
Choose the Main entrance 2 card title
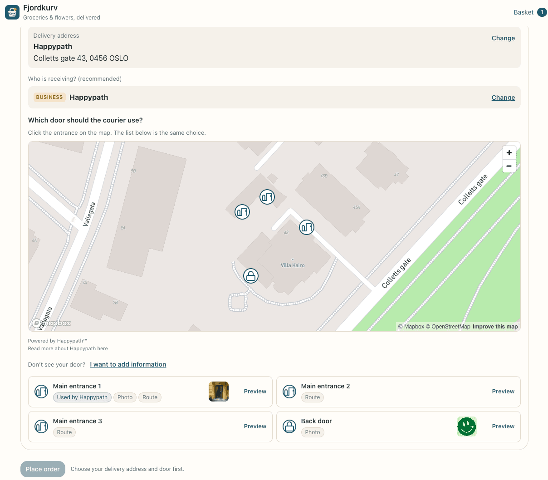(x=326, y=386)
